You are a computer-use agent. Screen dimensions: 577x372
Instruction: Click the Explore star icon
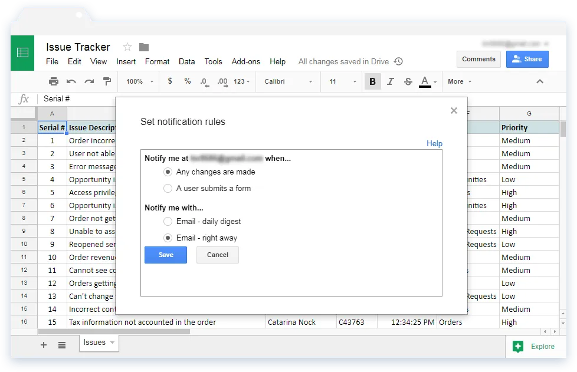[x=518, y=346]
